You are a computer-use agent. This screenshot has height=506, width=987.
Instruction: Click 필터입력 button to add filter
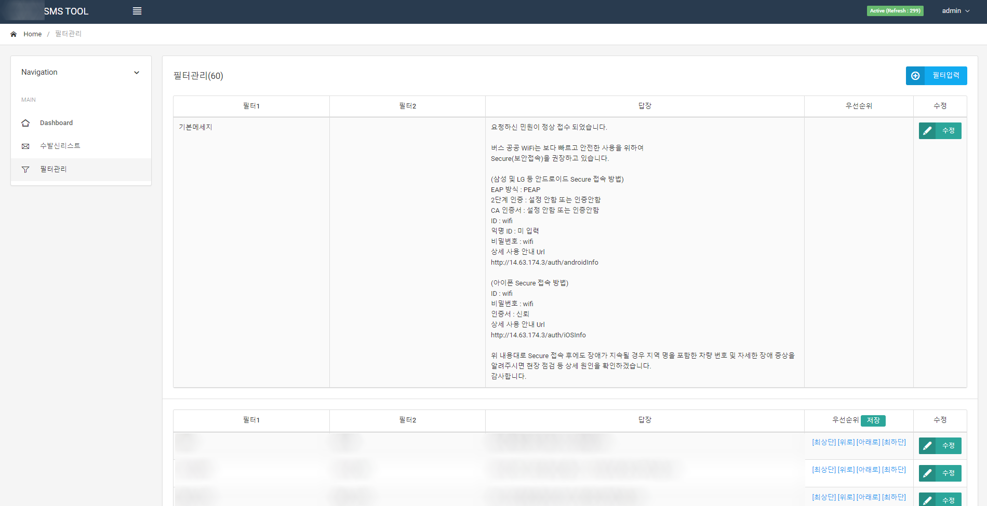click(x=945, y=76)
